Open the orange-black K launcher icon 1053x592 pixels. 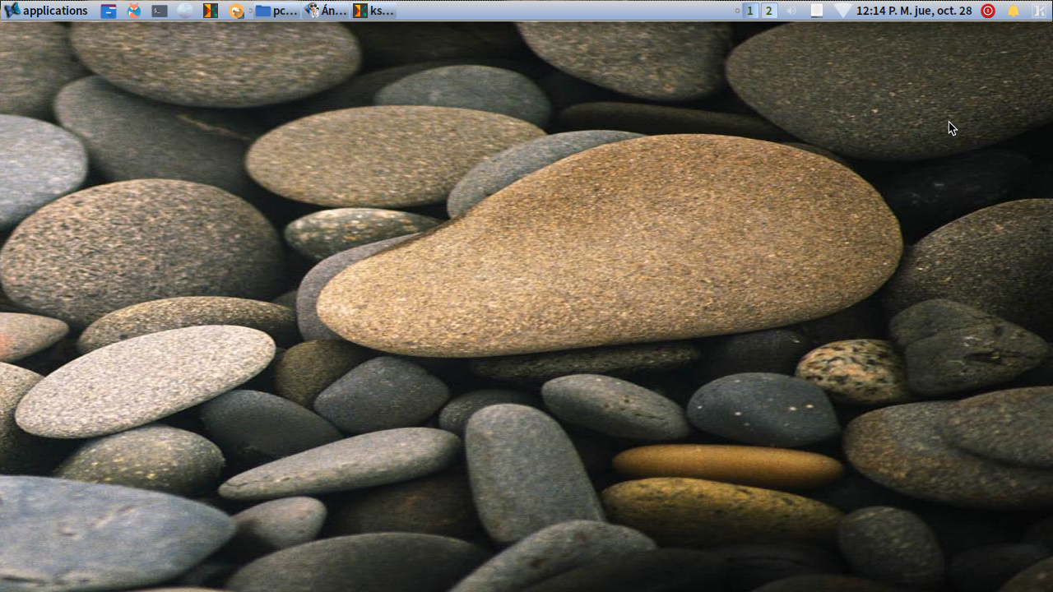[x=211, y=11]
